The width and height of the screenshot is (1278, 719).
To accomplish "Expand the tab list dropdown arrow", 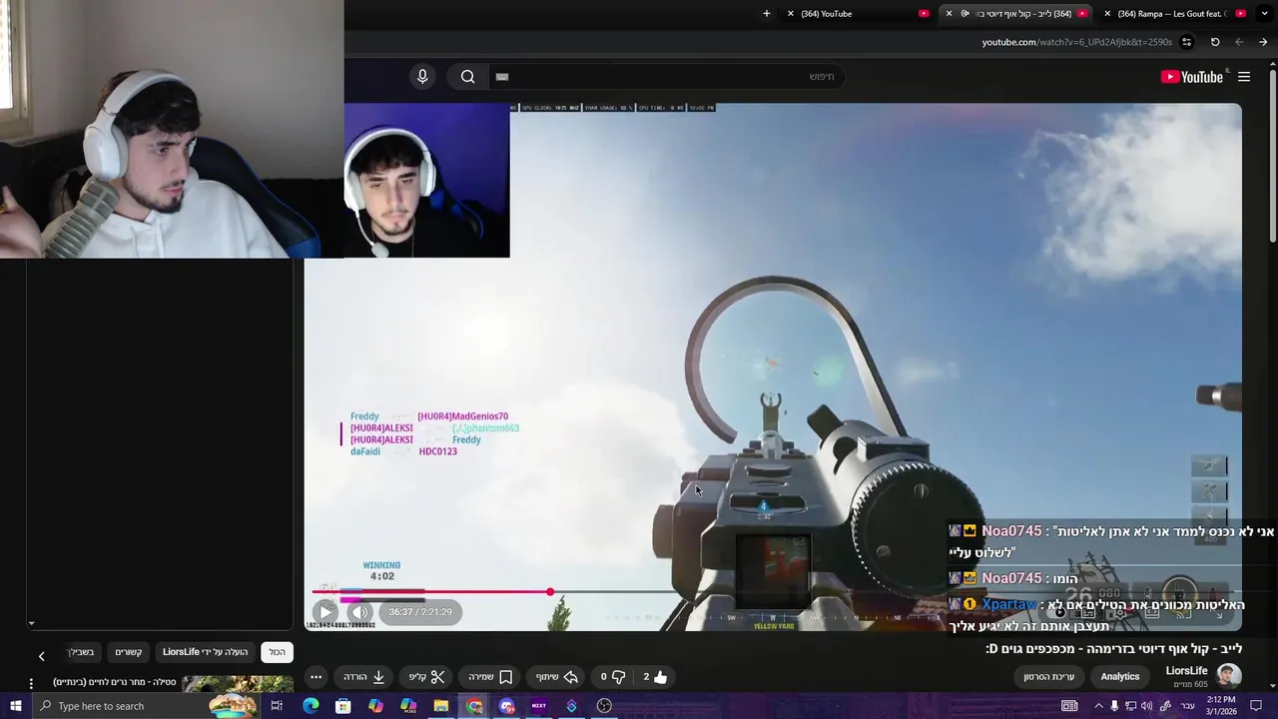I will click(x=1266, y=14).
